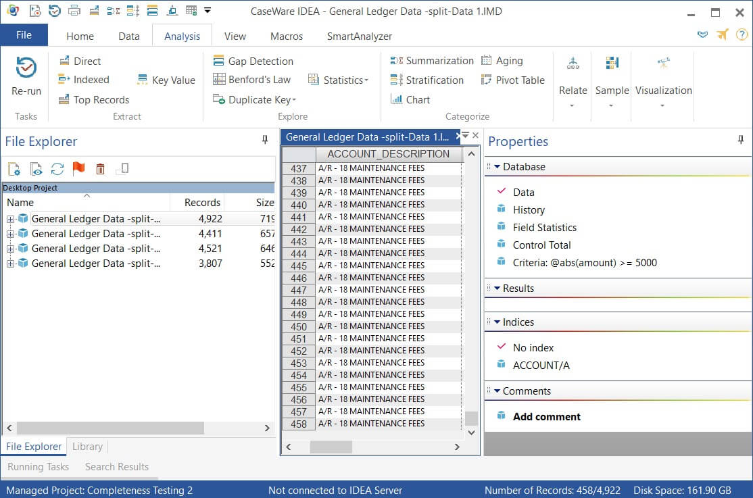753x498 pixels.
Task: Click the data grid vertical scrollbar thumb
Action: tap(472, 418)
